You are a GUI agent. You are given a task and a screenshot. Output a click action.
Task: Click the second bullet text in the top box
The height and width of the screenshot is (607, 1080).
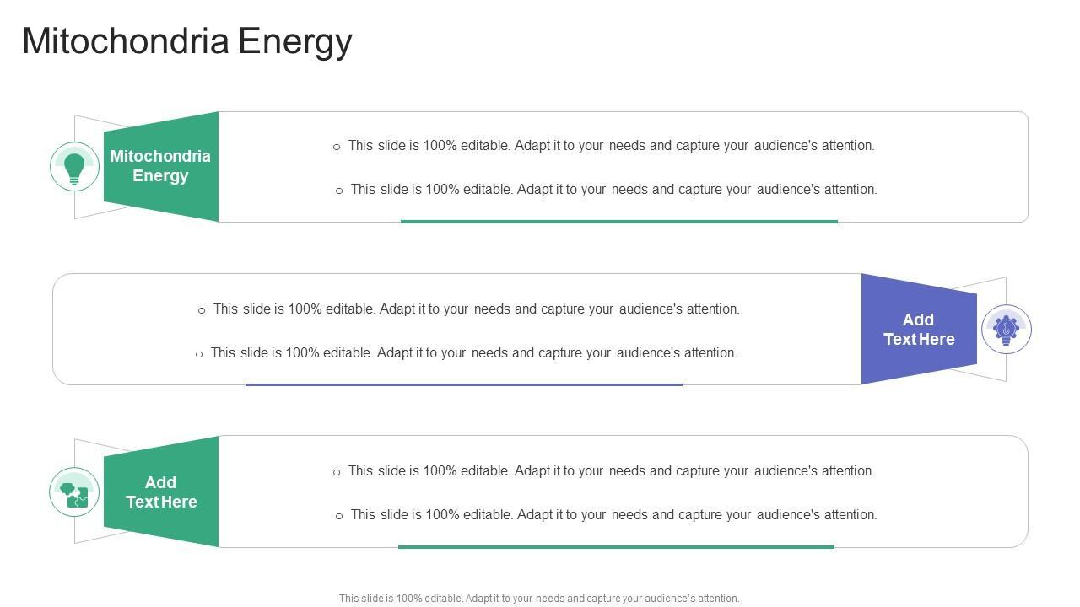coord(613,190)
